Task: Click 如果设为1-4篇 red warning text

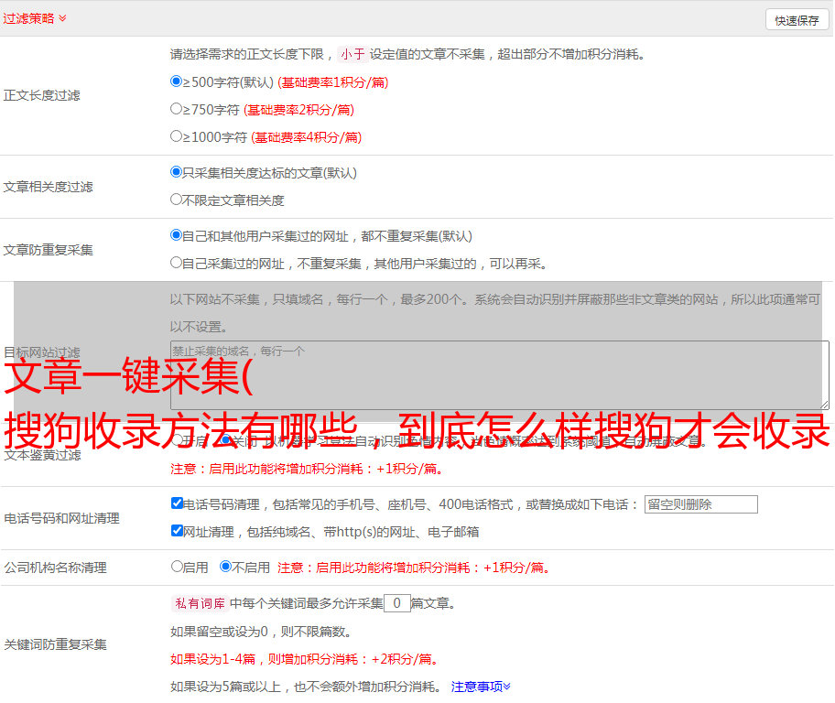Action: [304, 659]
